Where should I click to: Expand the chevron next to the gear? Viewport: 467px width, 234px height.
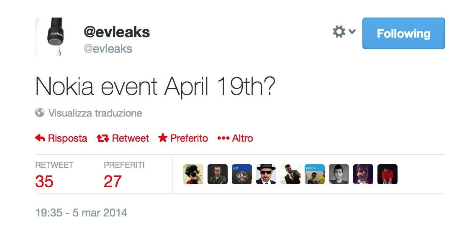click(352, 31)
